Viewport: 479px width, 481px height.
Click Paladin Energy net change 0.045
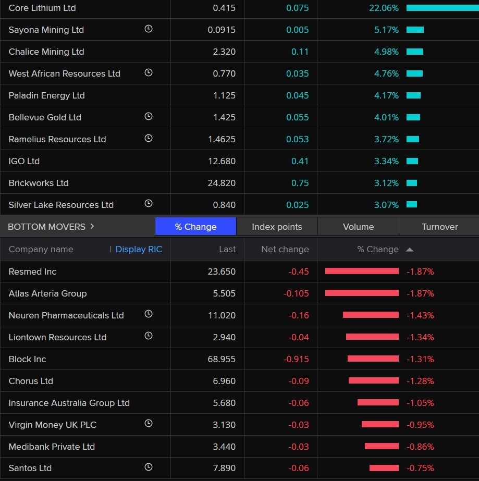pos(297,95)
